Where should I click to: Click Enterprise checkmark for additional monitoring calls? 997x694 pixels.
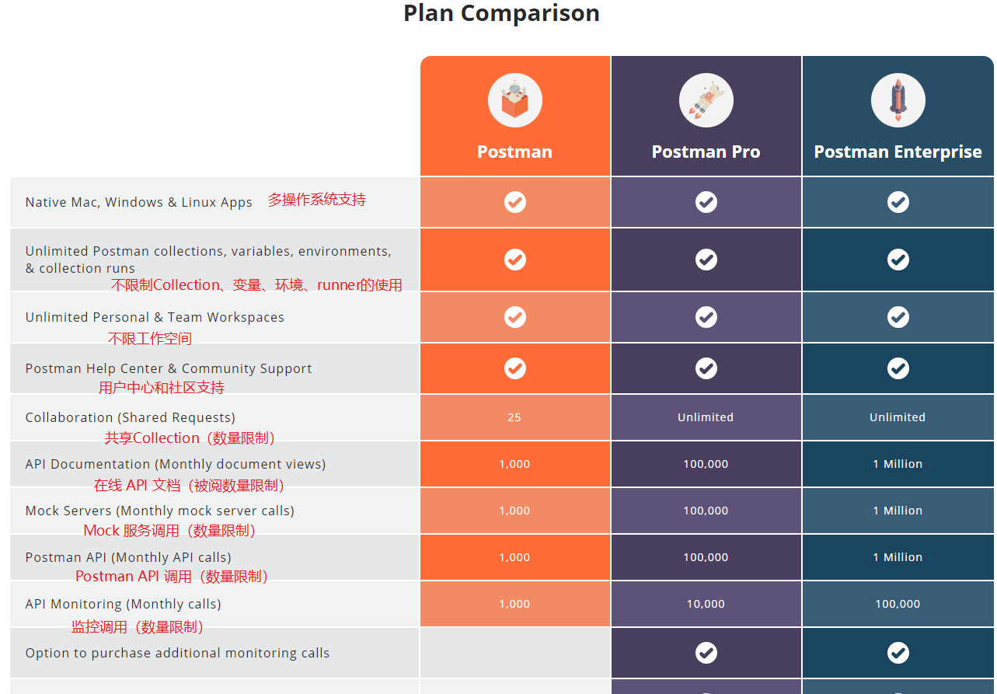898,653
